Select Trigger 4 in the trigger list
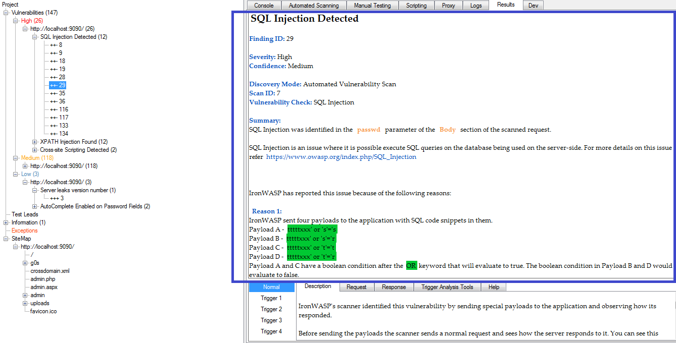 (271, 331)
